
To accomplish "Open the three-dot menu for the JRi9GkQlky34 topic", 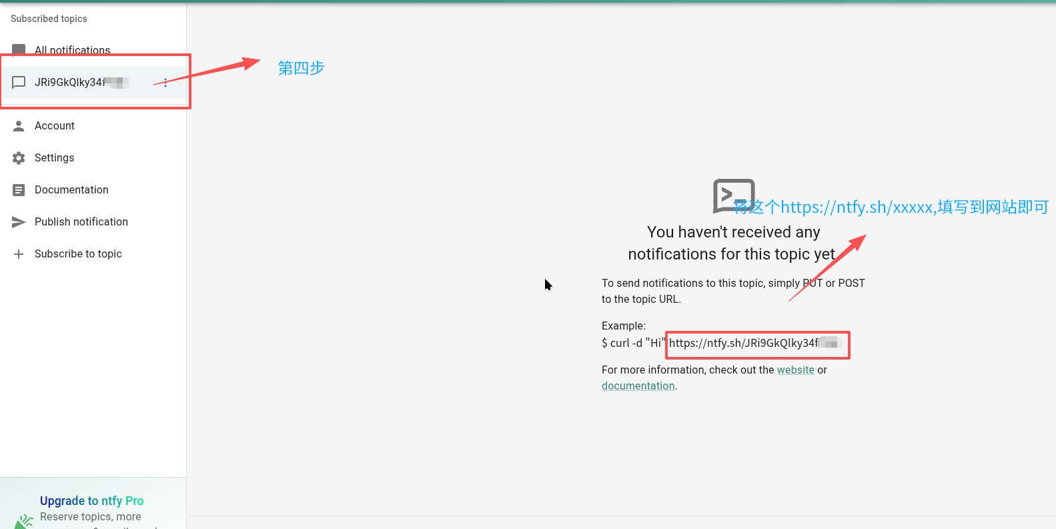I will pyautogui.click(x=165, y=83).
